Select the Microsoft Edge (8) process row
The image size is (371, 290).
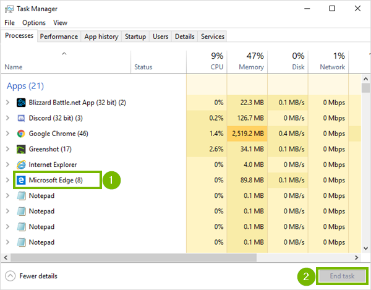tap(181, 180)
